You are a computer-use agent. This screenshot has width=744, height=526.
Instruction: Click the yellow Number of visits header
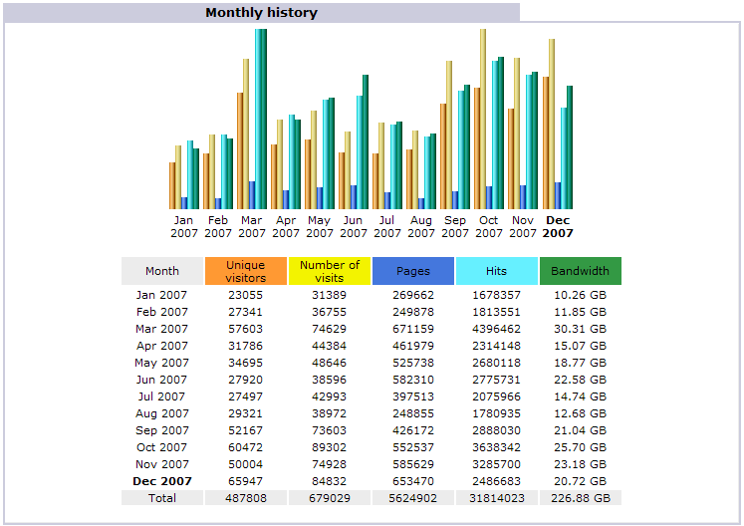(x=330, y=271)
